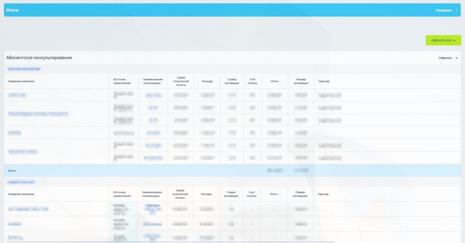Click the Расходы header in lower table

[206, 194]
